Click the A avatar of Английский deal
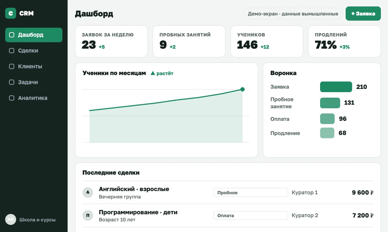Image resolution: width=388 pixels, height=232 pixels. coord(88,192)
